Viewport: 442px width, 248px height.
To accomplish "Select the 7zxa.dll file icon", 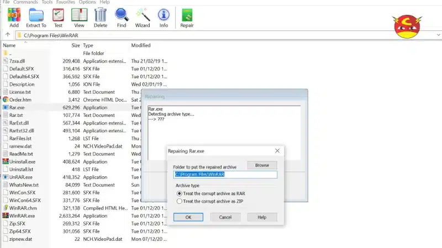I will tap(6, 61).
